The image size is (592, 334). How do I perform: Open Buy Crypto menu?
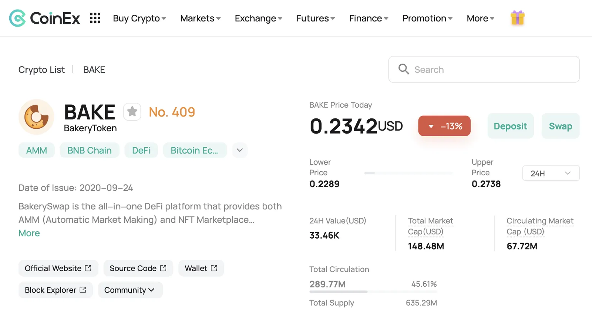[139, 18]
